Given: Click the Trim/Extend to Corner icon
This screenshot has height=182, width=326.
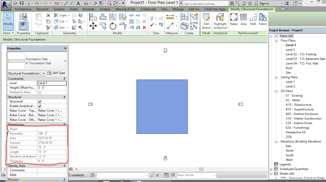Looking at the screenshot, I should point(123,26).
